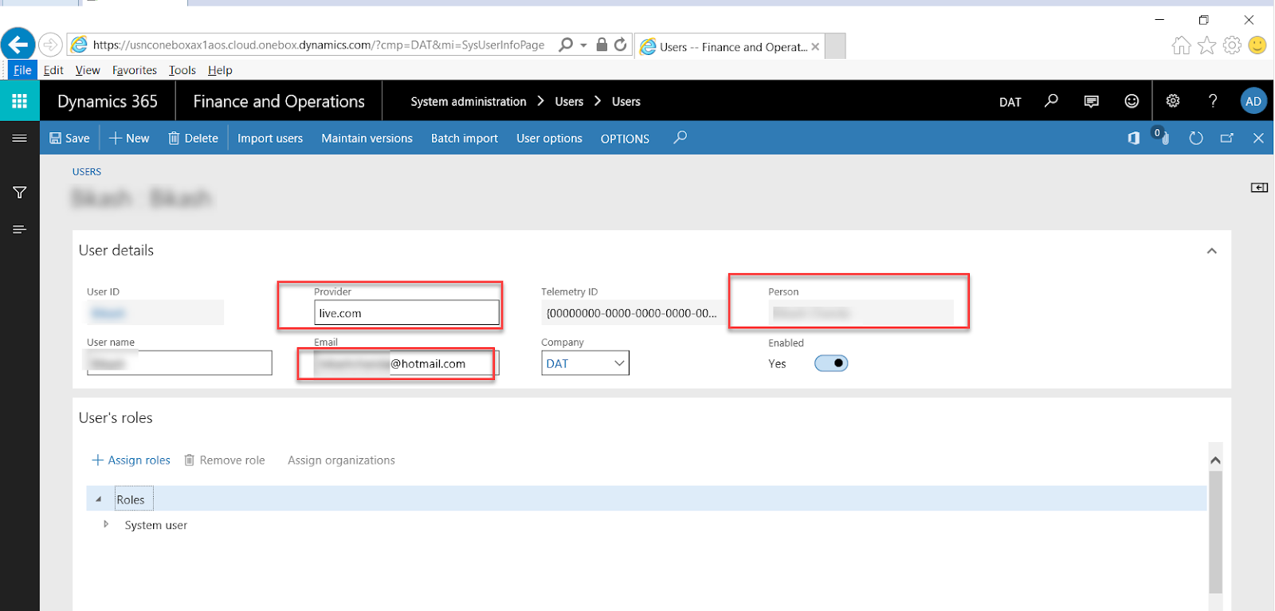Image resolution: width=1275 pixels, height=611 pixels.
Task: Open the Dynamics settings gear
Action: click(1173, 101)
